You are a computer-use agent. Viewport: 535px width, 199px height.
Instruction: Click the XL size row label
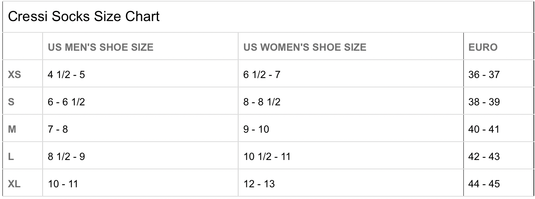click(14, 183)
